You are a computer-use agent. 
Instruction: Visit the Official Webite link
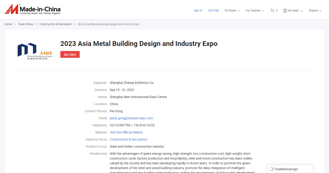[126, 132]
